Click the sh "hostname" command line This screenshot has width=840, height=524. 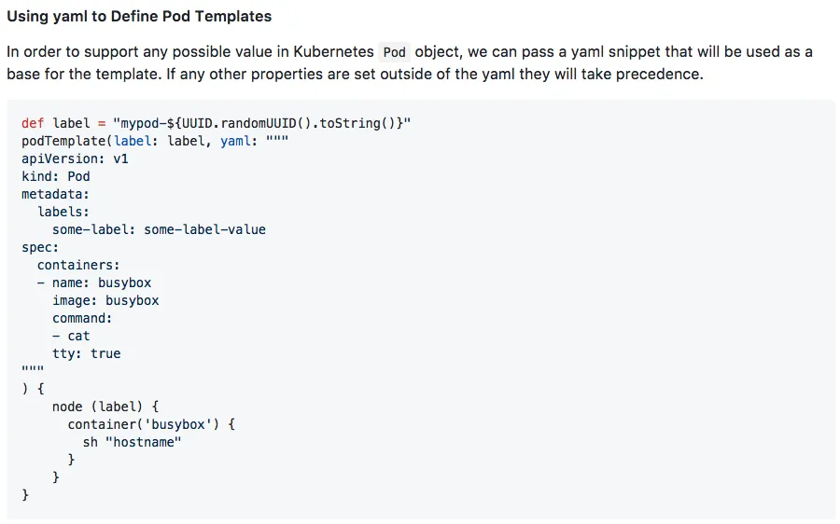[x=132, y=442]
